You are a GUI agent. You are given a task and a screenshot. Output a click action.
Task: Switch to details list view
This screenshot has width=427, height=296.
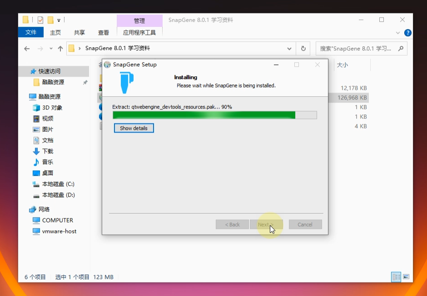pyautogui.click(x=396, y=276)
